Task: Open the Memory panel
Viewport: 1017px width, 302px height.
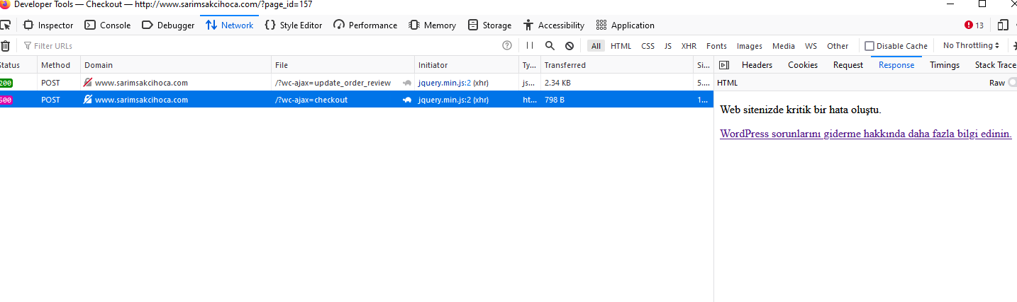Action: click(x=433, y=25)
